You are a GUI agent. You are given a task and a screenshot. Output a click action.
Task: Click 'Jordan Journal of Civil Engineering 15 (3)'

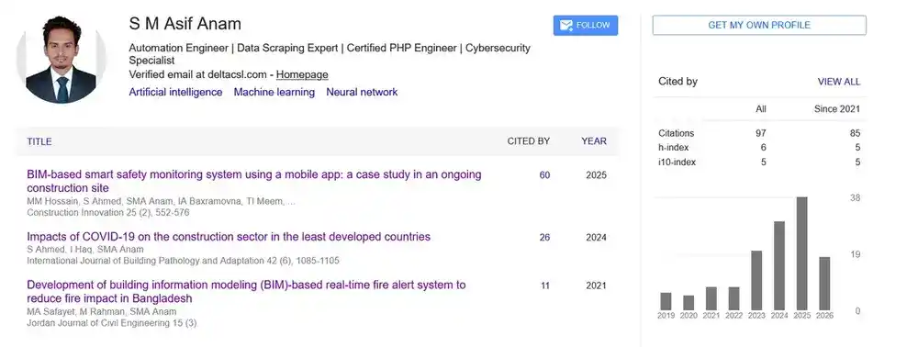pyautogui.click(x=112, y=322)
